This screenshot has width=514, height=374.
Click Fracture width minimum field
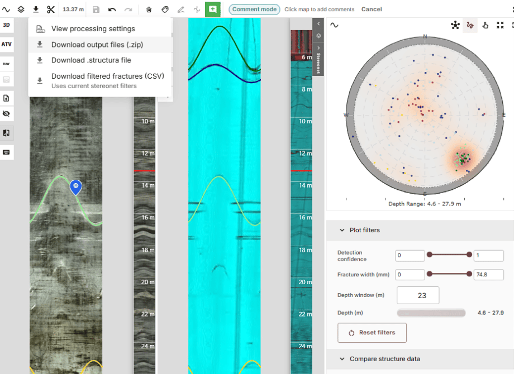[410, 275]
